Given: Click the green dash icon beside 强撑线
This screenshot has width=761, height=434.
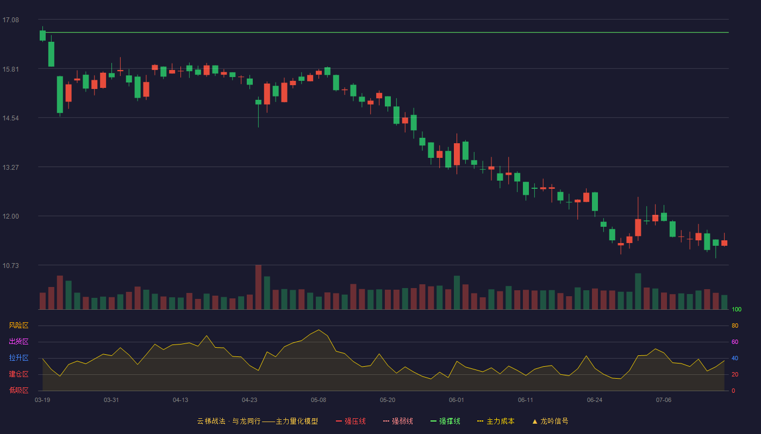Looking at the screenshot, I should [433, 421].
